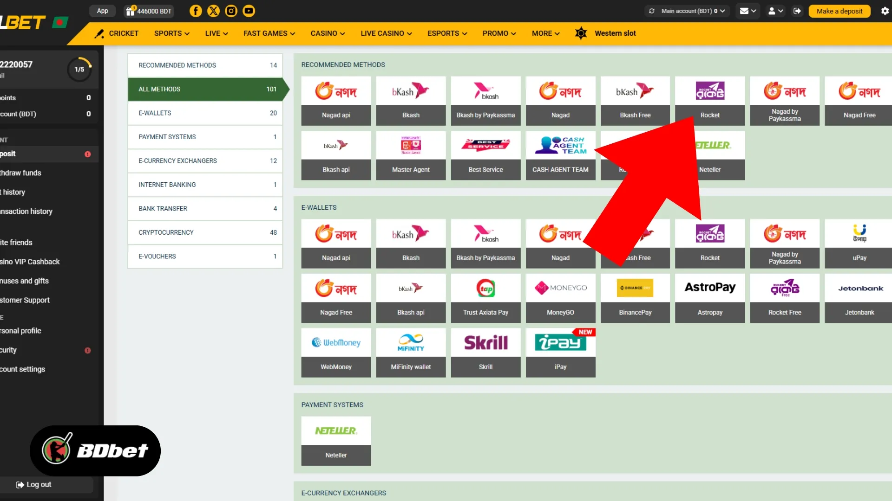Expand the Casino dropdown menu
Viewport: 892px width, 501px height.
[x=328, y=33]
